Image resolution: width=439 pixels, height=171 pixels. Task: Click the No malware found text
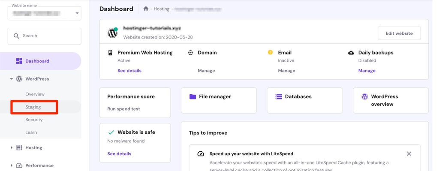coord(126,141)
